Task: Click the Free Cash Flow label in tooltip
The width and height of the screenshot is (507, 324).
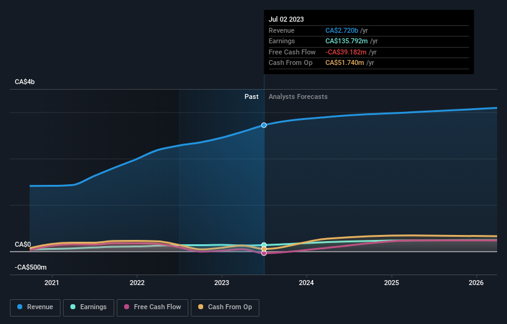Action: (x=292, y=52)
